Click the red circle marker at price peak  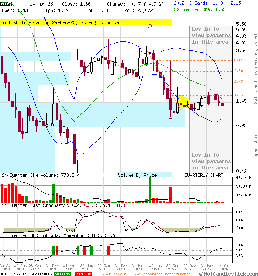tap(150, 26)
